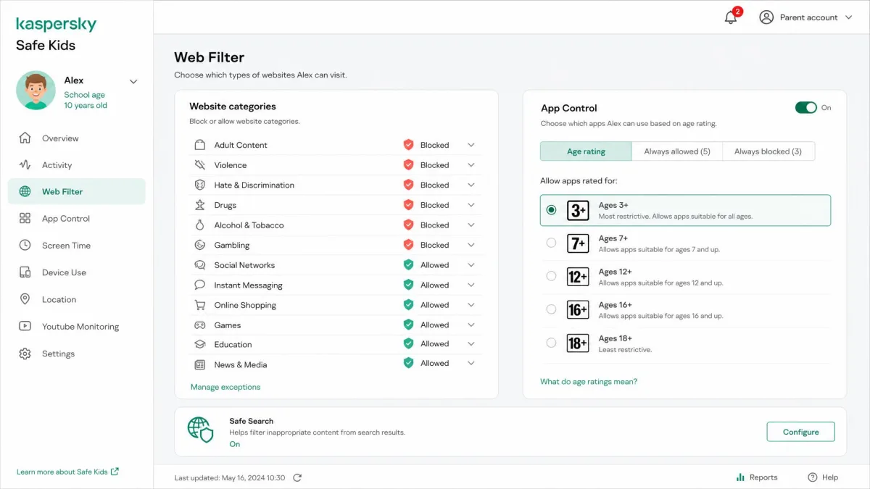Click the Safe Search globe shield icon
This screenshot has height=489, width=870.
(x=201, y=429)
